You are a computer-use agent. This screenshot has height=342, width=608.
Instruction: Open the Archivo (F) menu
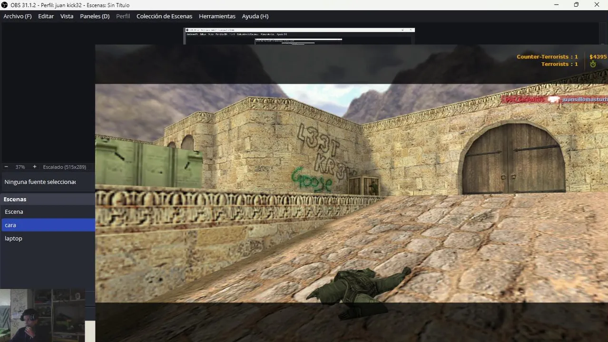(18, 16)
